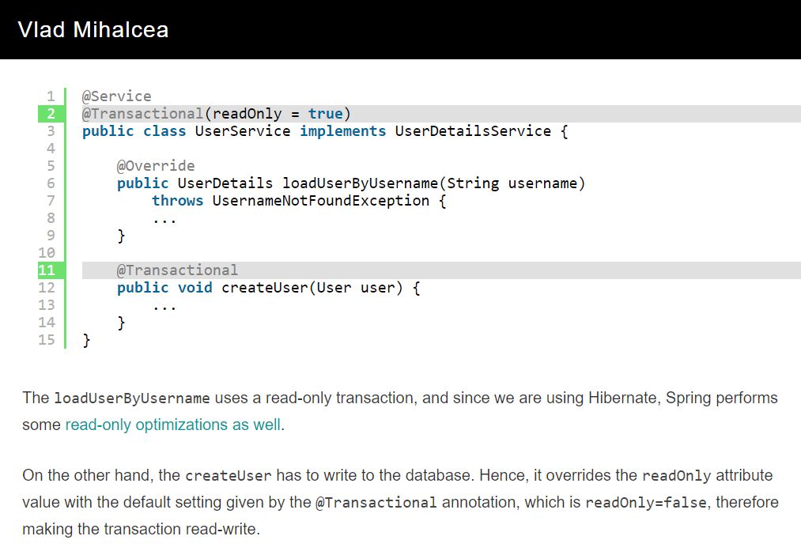Screen dimensions: 801x555
Task: Click the 'true' keyword on line 2
Action: click(326, 113)
